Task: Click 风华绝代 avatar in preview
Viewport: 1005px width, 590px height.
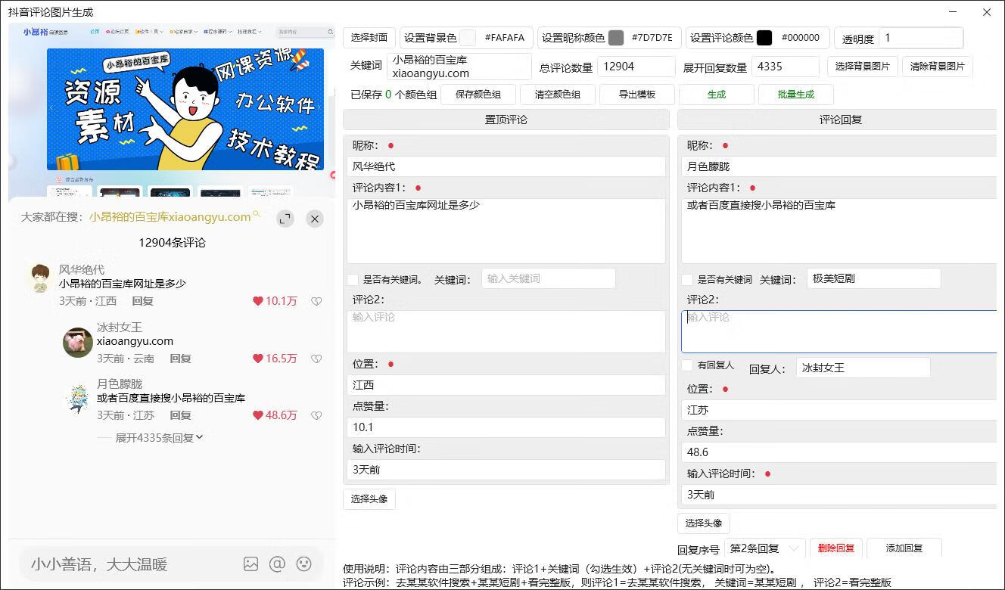Action: click(x=40, y=278)
